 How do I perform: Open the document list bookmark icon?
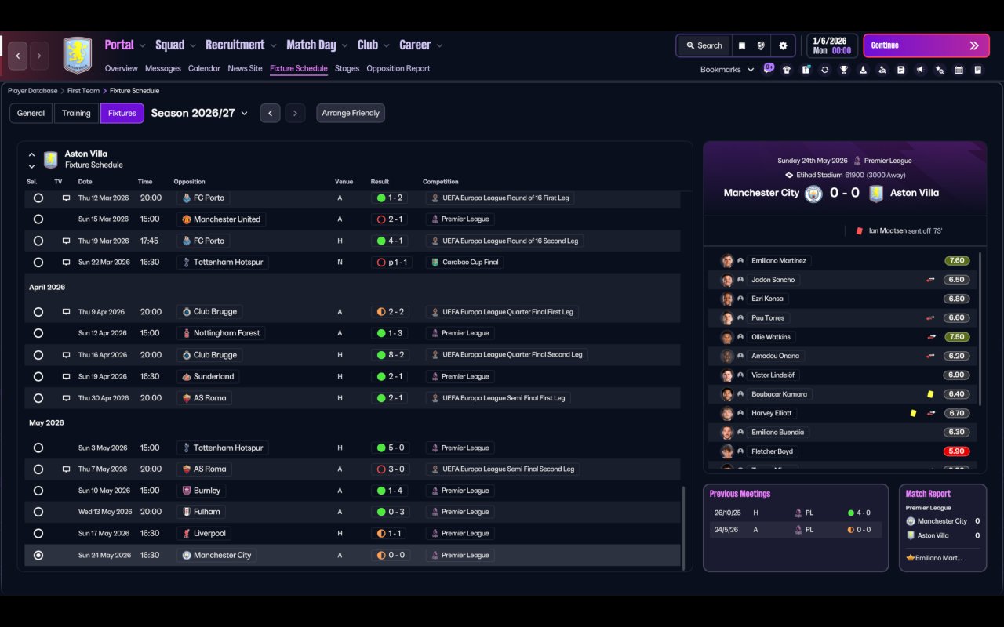click(900, 70)
